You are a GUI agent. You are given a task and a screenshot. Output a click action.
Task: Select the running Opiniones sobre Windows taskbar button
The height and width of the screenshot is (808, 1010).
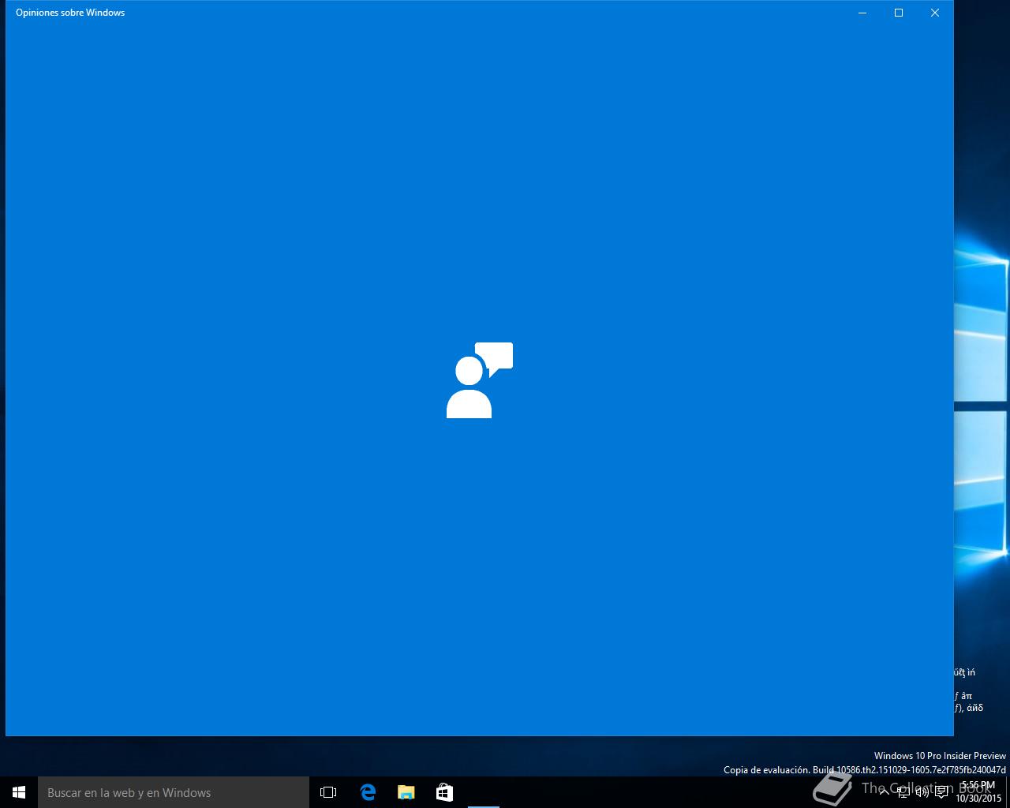click(483, 792)
